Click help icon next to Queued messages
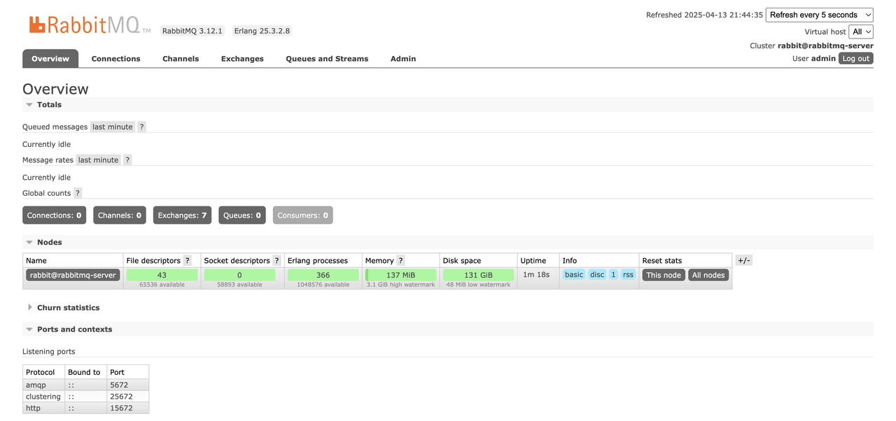Viewport: 896px width, 421px height. coord(141,127)
